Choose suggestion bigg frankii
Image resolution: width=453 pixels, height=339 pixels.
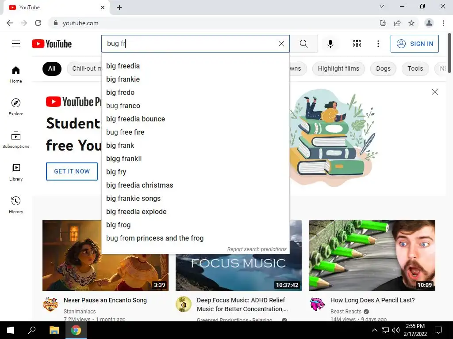coord(195,159)
